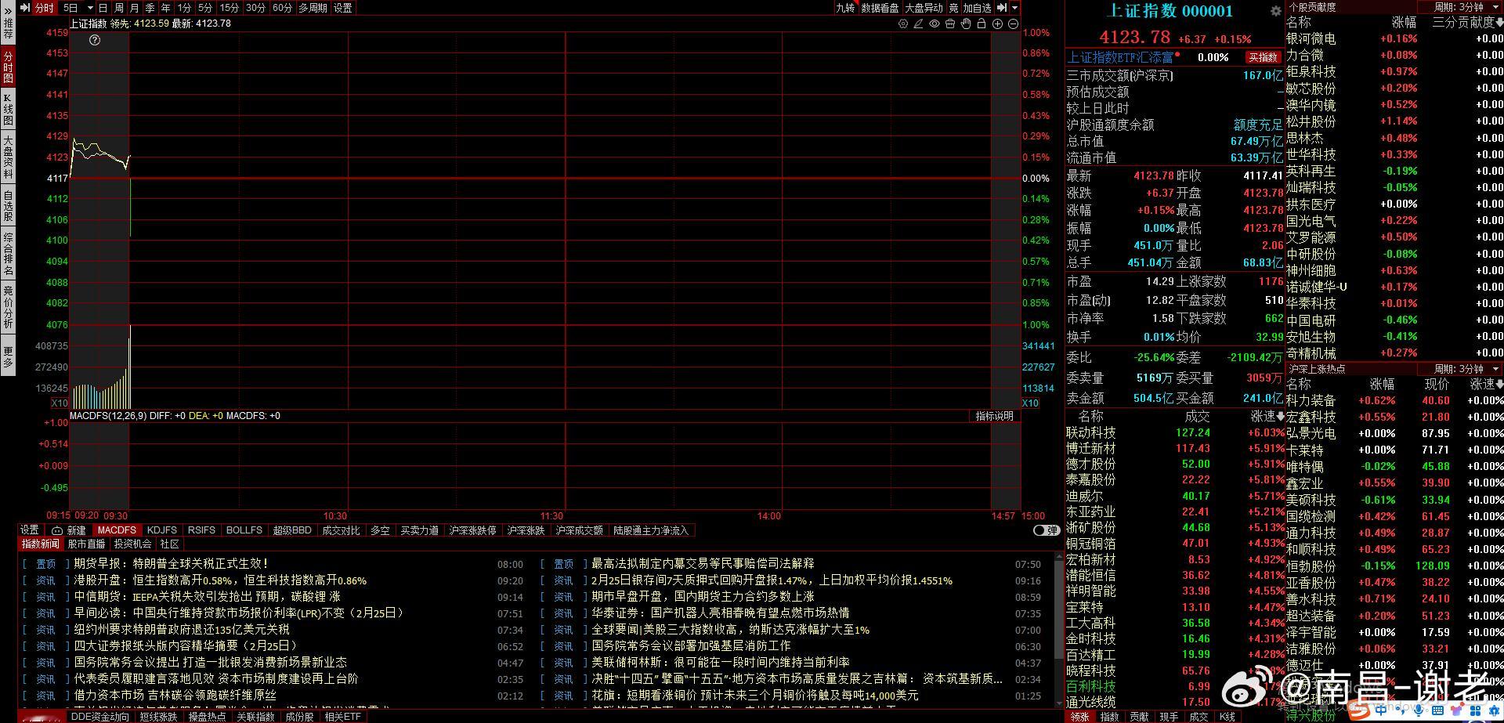Activate the hand pan tool on chart toolbar
This screenshot has height=723, width=1504.
coord(966,24)
